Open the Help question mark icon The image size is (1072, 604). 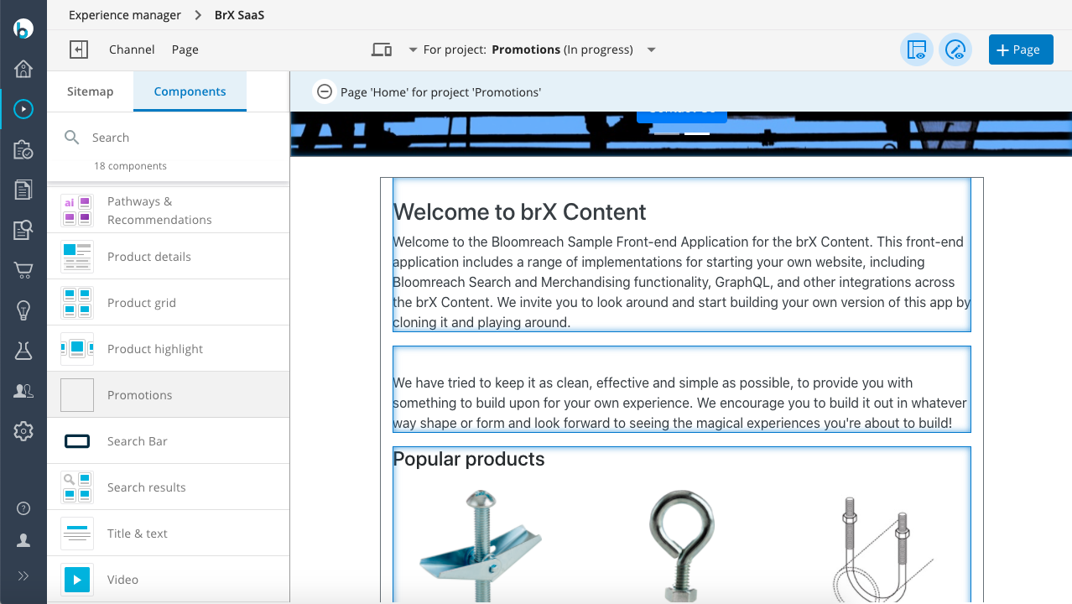coord(23,508)
